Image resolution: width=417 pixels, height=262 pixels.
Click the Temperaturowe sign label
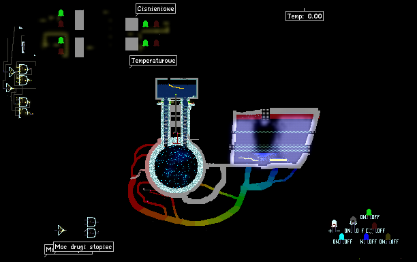click(153, 61)
